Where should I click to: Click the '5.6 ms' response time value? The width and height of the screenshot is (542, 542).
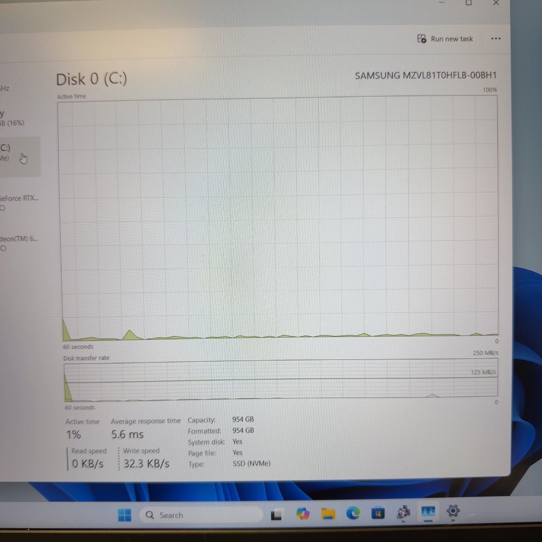pos(128,434)
